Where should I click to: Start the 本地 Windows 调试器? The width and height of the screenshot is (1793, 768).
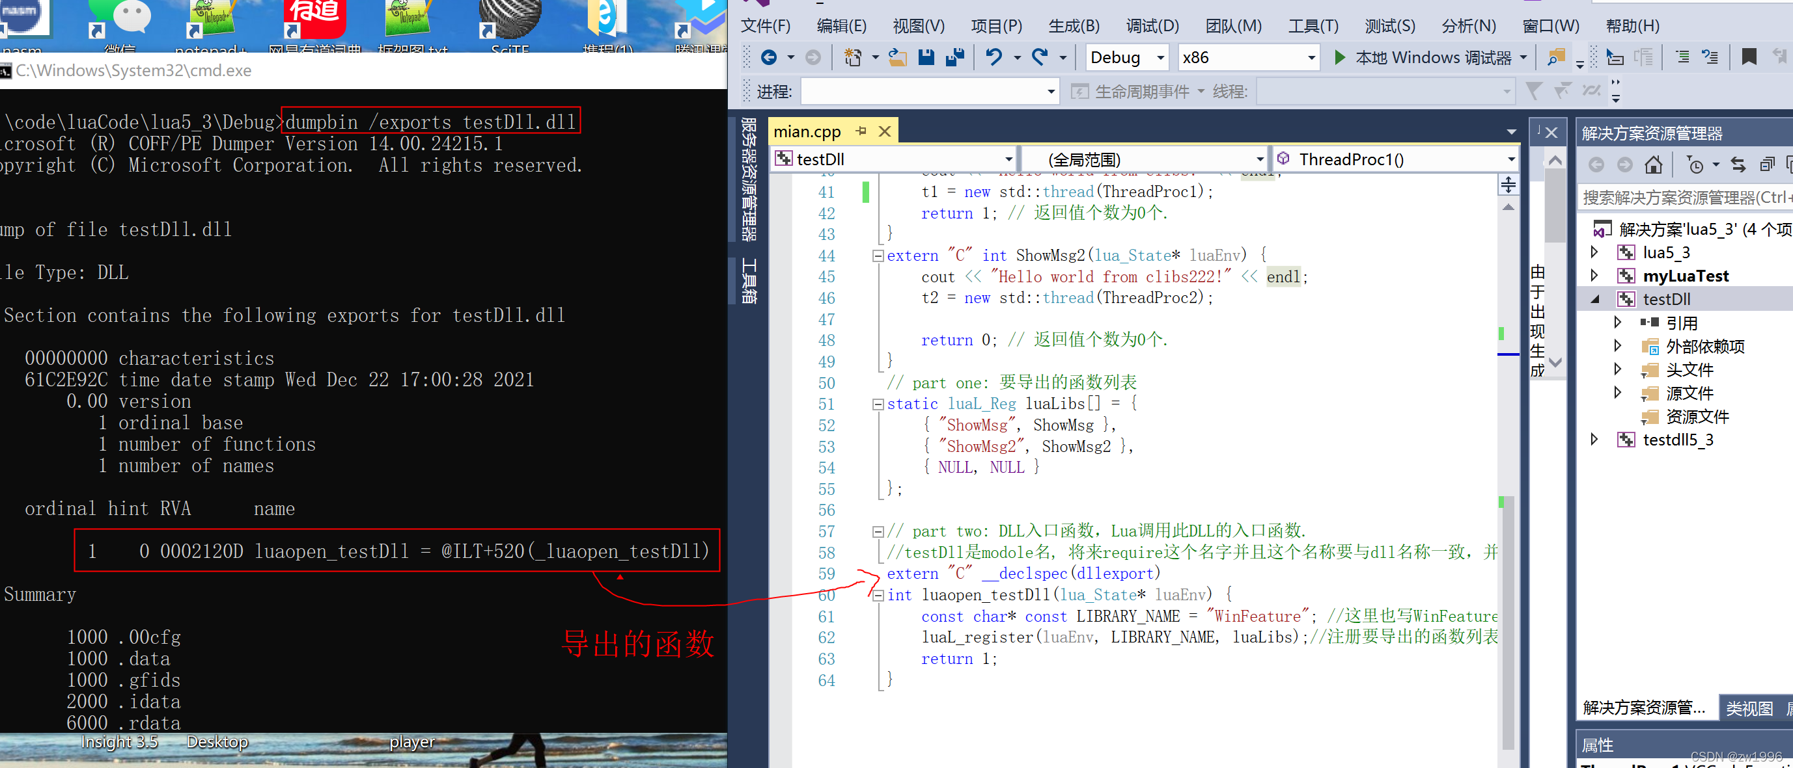point(1425,57)
